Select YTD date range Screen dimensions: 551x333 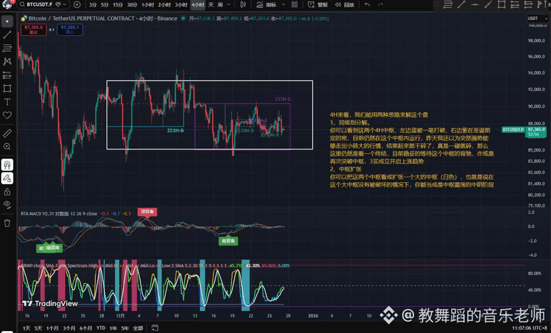[101, 328]
